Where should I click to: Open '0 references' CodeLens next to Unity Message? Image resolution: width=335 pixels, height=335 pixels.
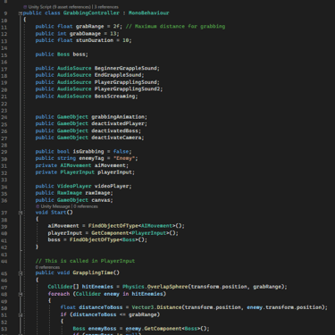(x=86, y=206)
